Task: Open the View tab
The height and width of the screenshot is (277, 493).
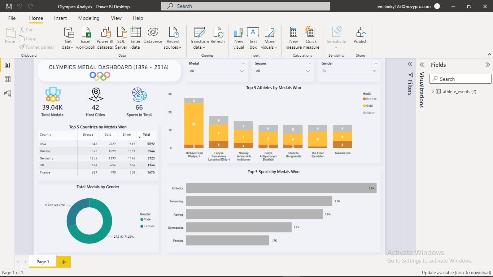Action: (116, 18)
